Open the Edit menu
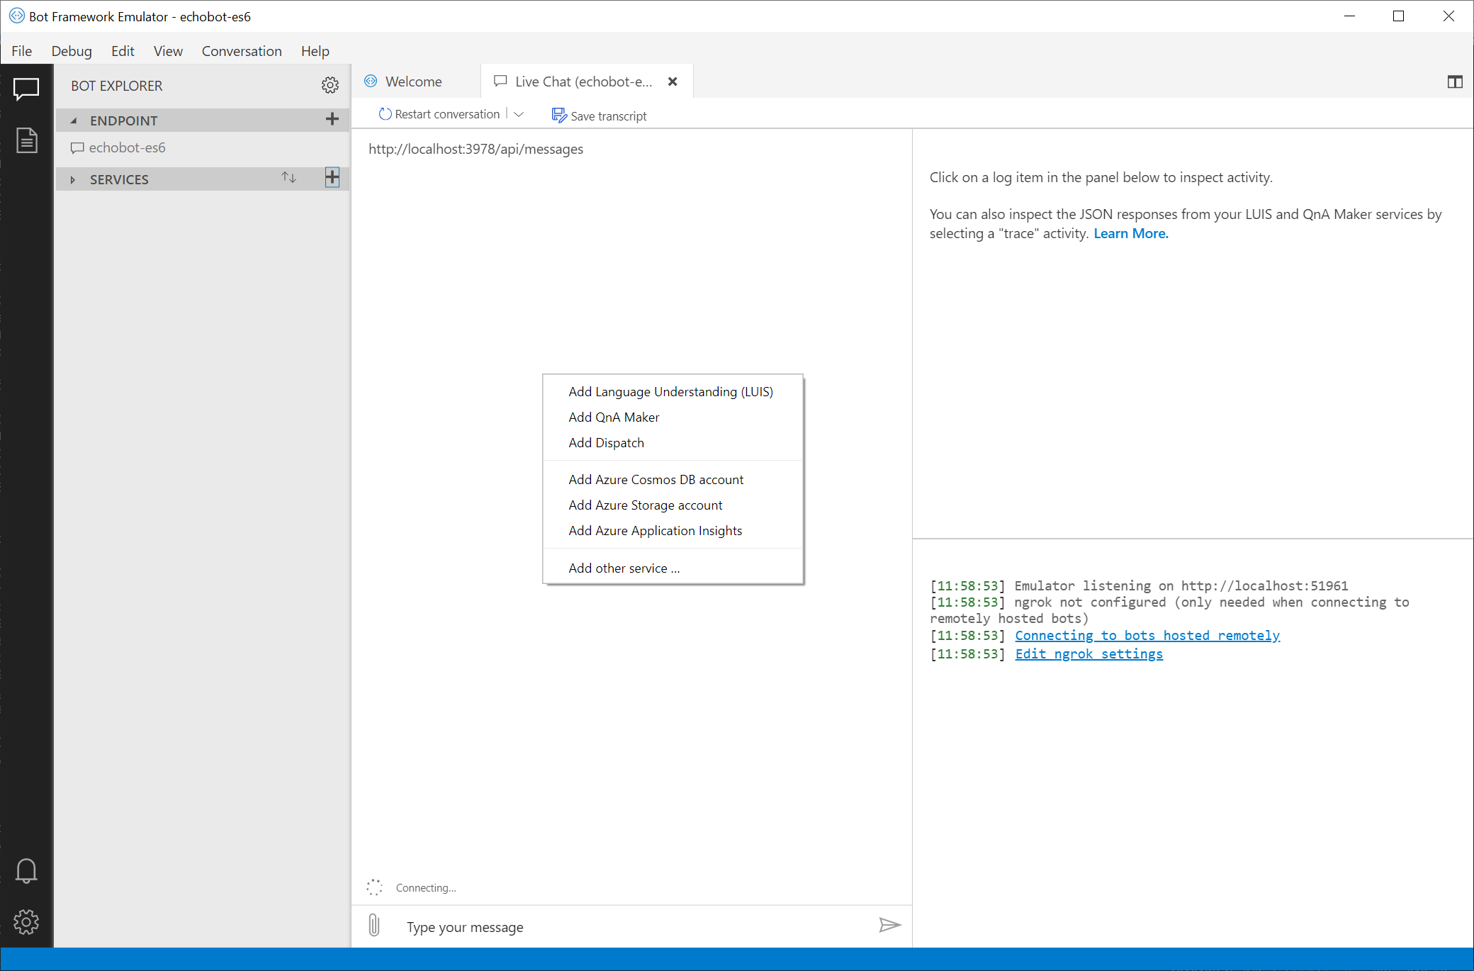The image size is (1474, 971). coord(123,51)
